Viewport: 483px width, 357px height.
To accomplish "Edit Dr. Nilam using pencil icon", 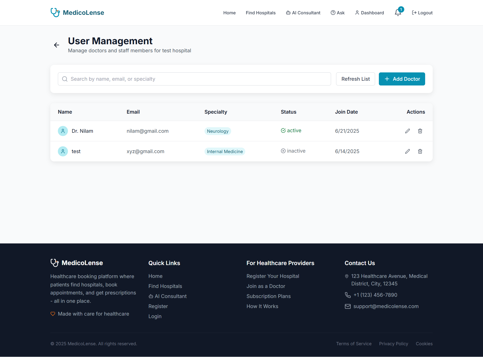I will [408, 131].
